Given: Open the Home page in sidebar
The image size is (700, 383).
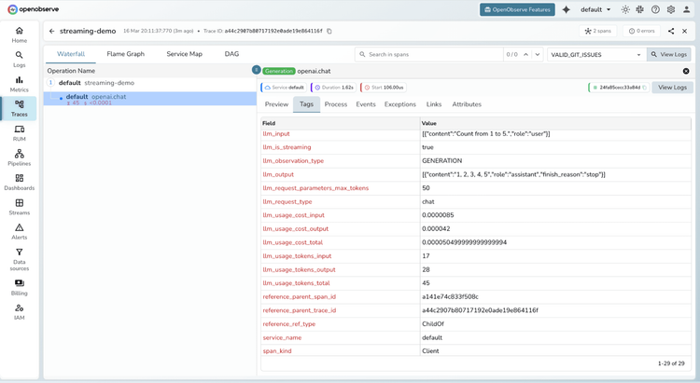Looking at the screenshot, I should pyautogui.click(x=20, y=34).
